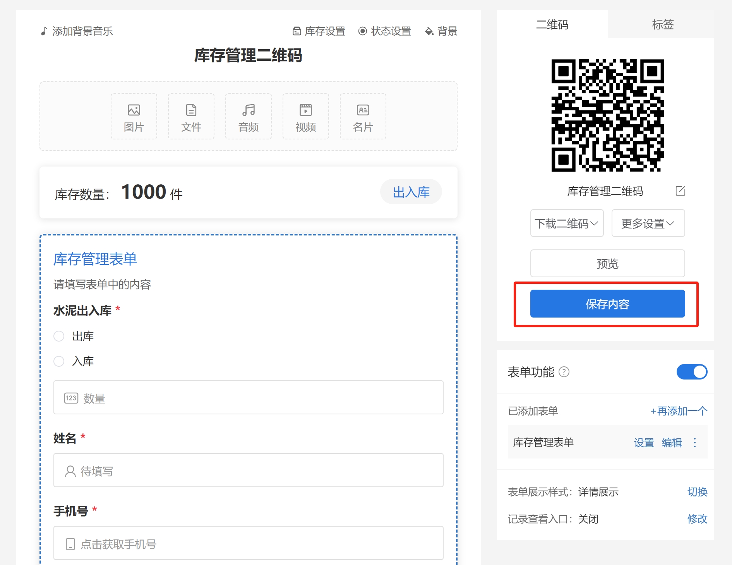Open the 下载二维码 dropdown
Screen dimensions: 732x565
567,223
